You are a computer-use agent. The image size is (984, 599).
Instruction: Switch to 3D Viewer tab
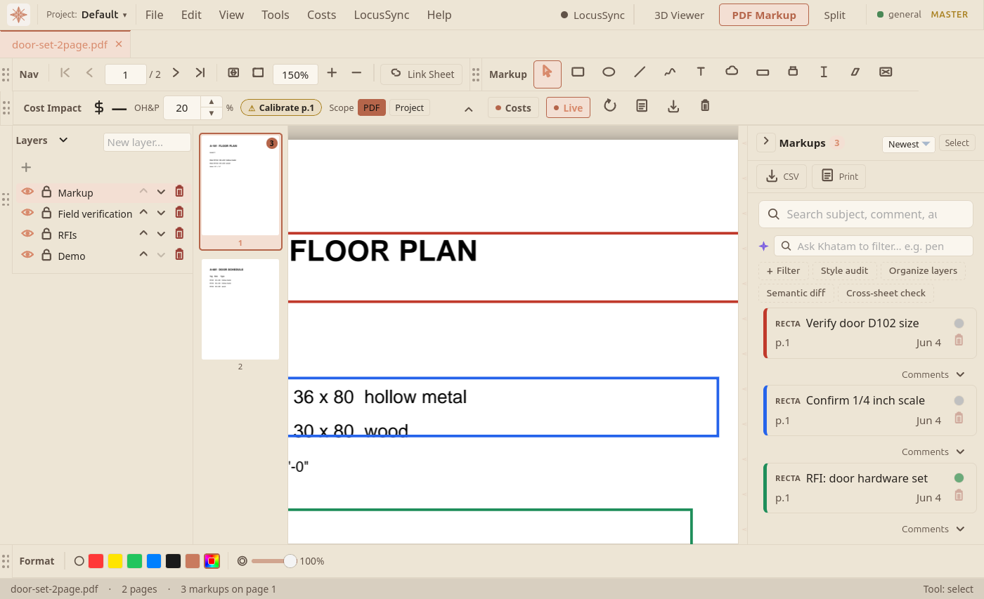(679, 15)
